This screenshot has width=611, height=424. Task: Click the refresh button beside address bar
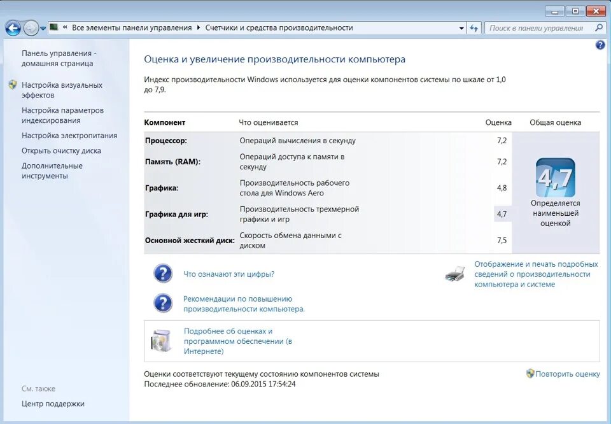pyautogui.click(x=474, y=28)
